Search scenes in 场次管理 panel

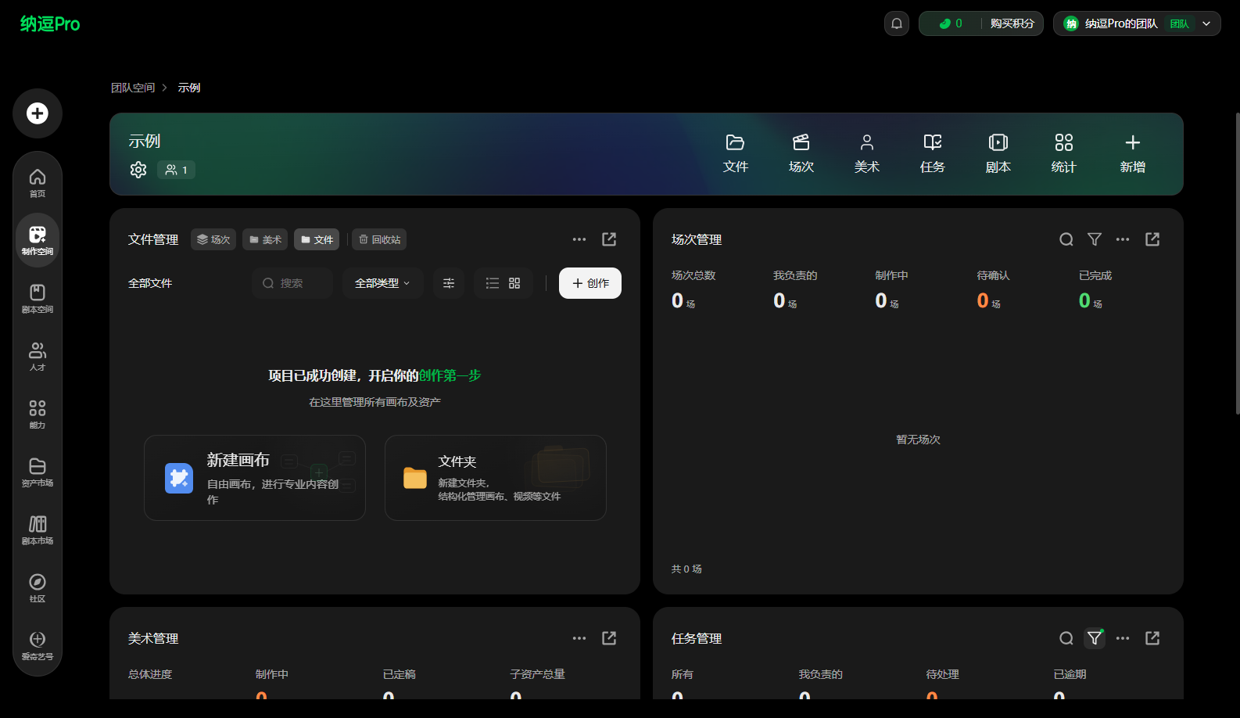point(1066,239)
